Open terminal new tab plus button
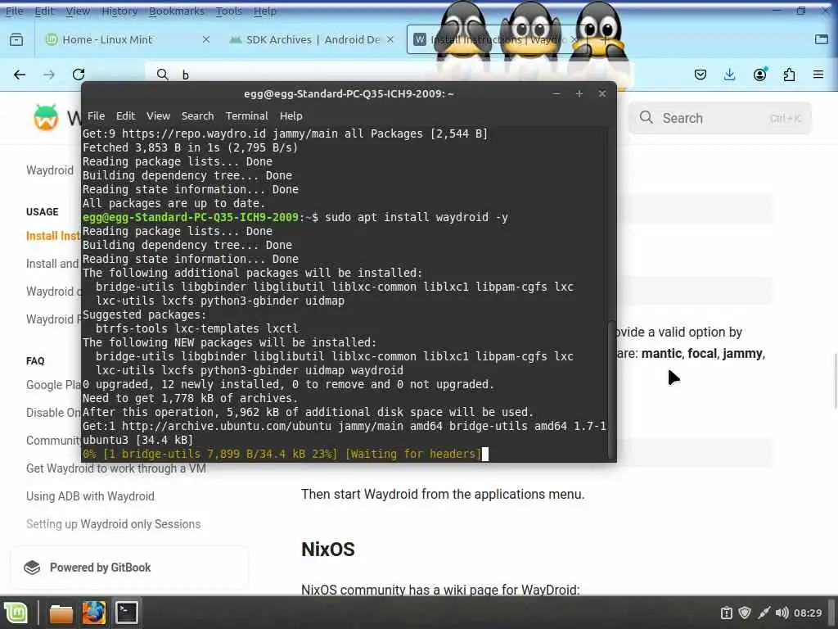 tap(579, 93)
